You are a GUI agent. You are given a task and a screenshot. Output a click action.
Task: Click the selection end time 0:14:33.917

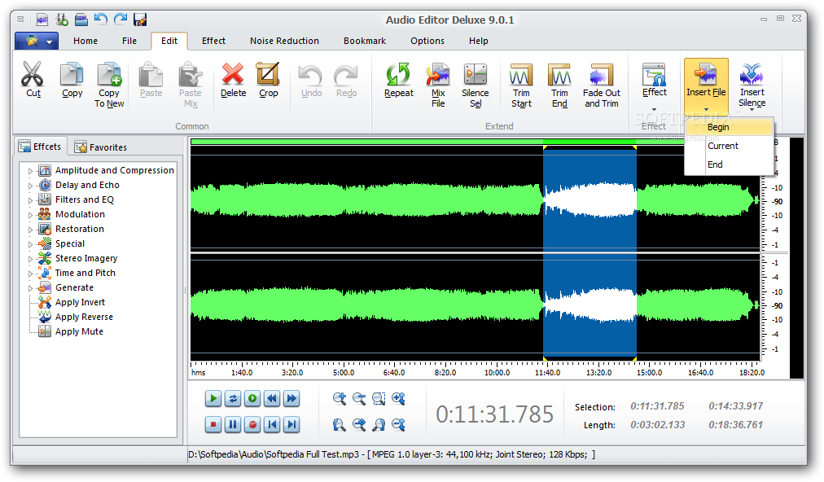tap(736, 406)
